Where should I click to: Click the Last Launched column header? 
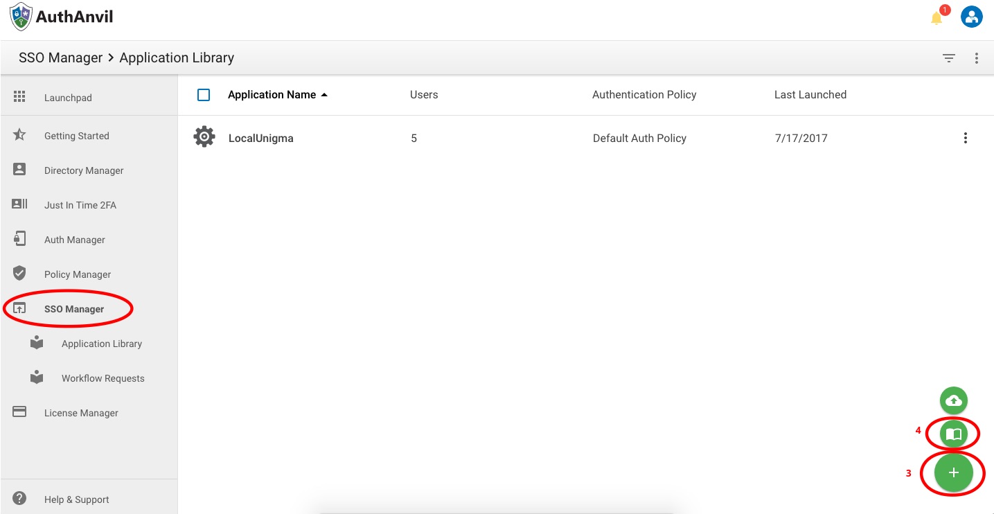pos(810,95)
